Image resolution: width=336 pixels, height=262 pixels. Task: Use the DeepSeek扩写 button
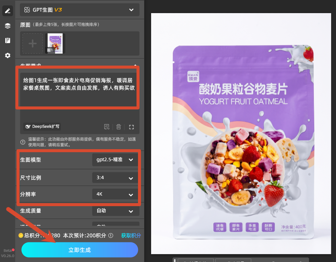[42, 126]
